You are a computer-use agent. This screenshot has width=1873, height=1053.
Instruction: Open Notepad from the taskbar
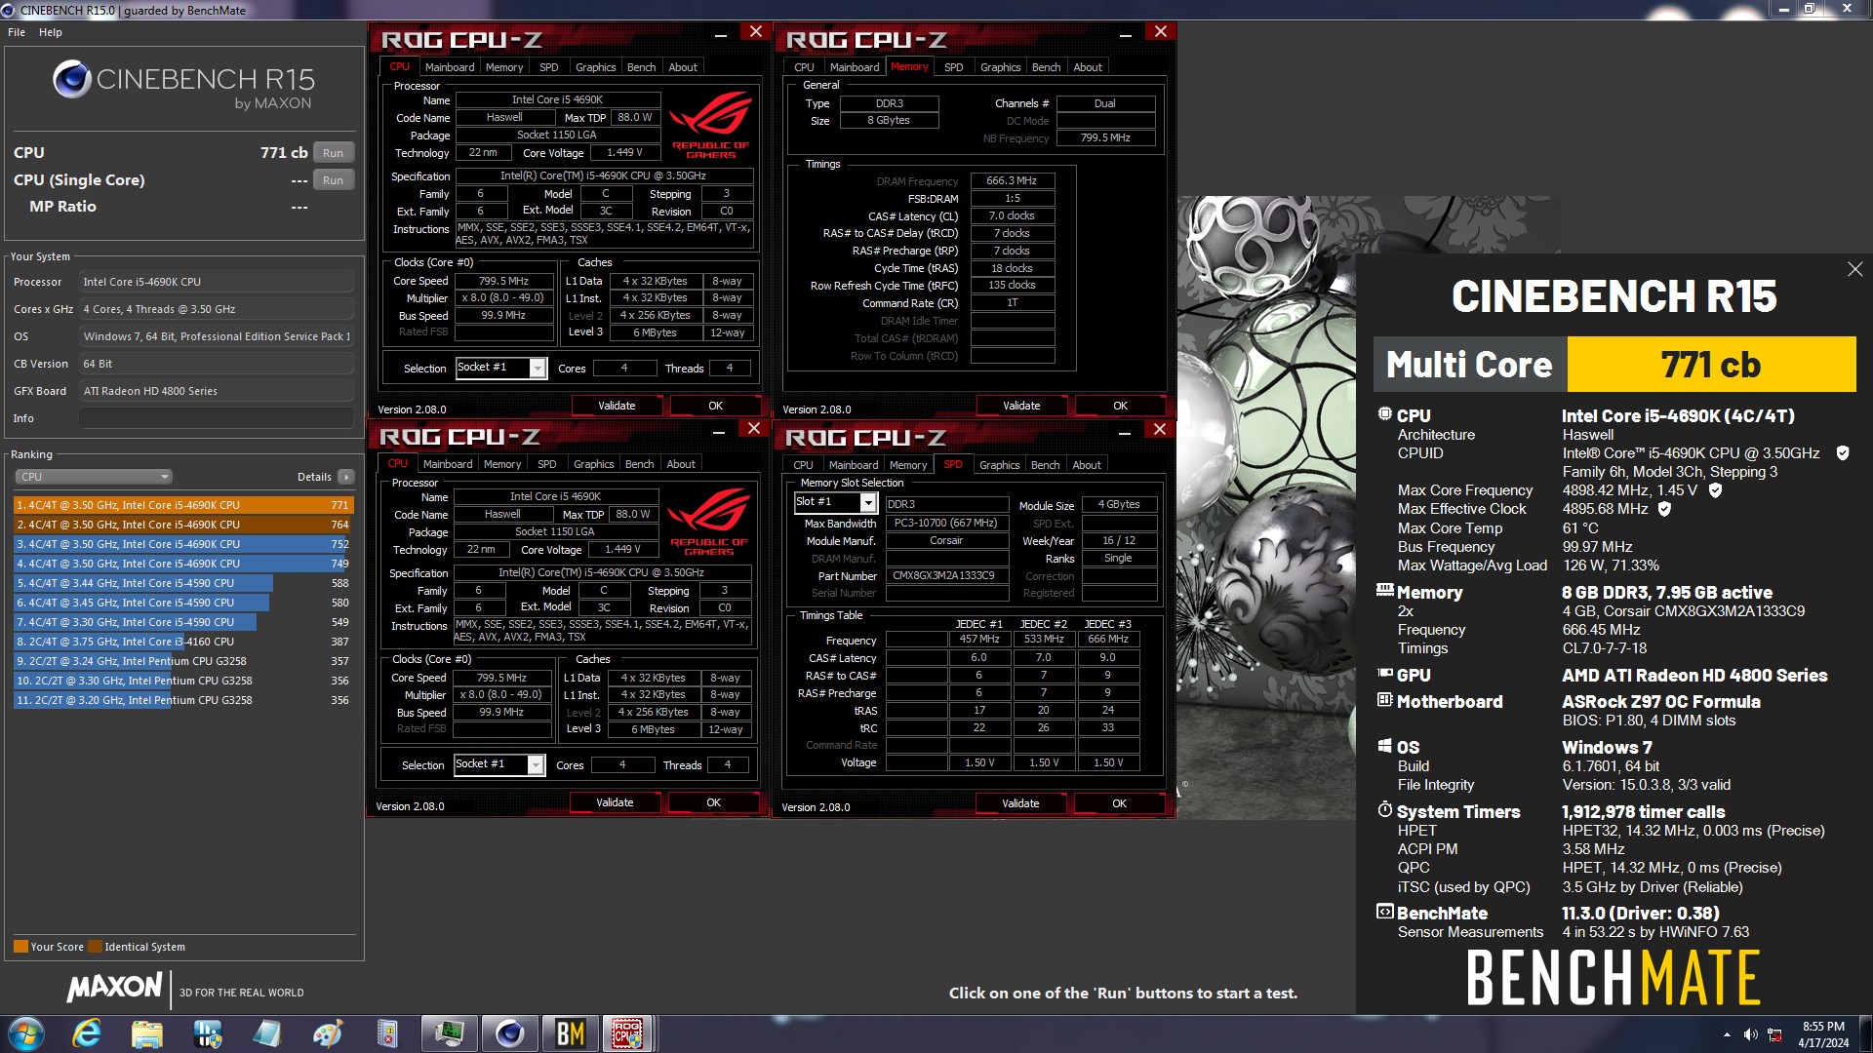(x=266, y=1033)
